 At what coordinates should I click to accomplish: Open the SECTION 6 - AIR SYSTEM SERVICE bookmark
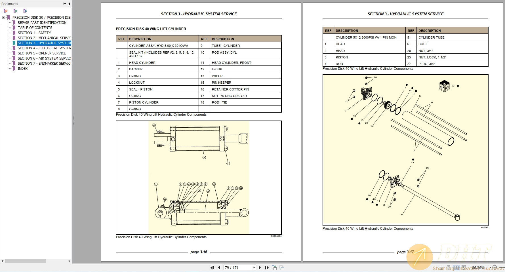click(x=44, y=58)
